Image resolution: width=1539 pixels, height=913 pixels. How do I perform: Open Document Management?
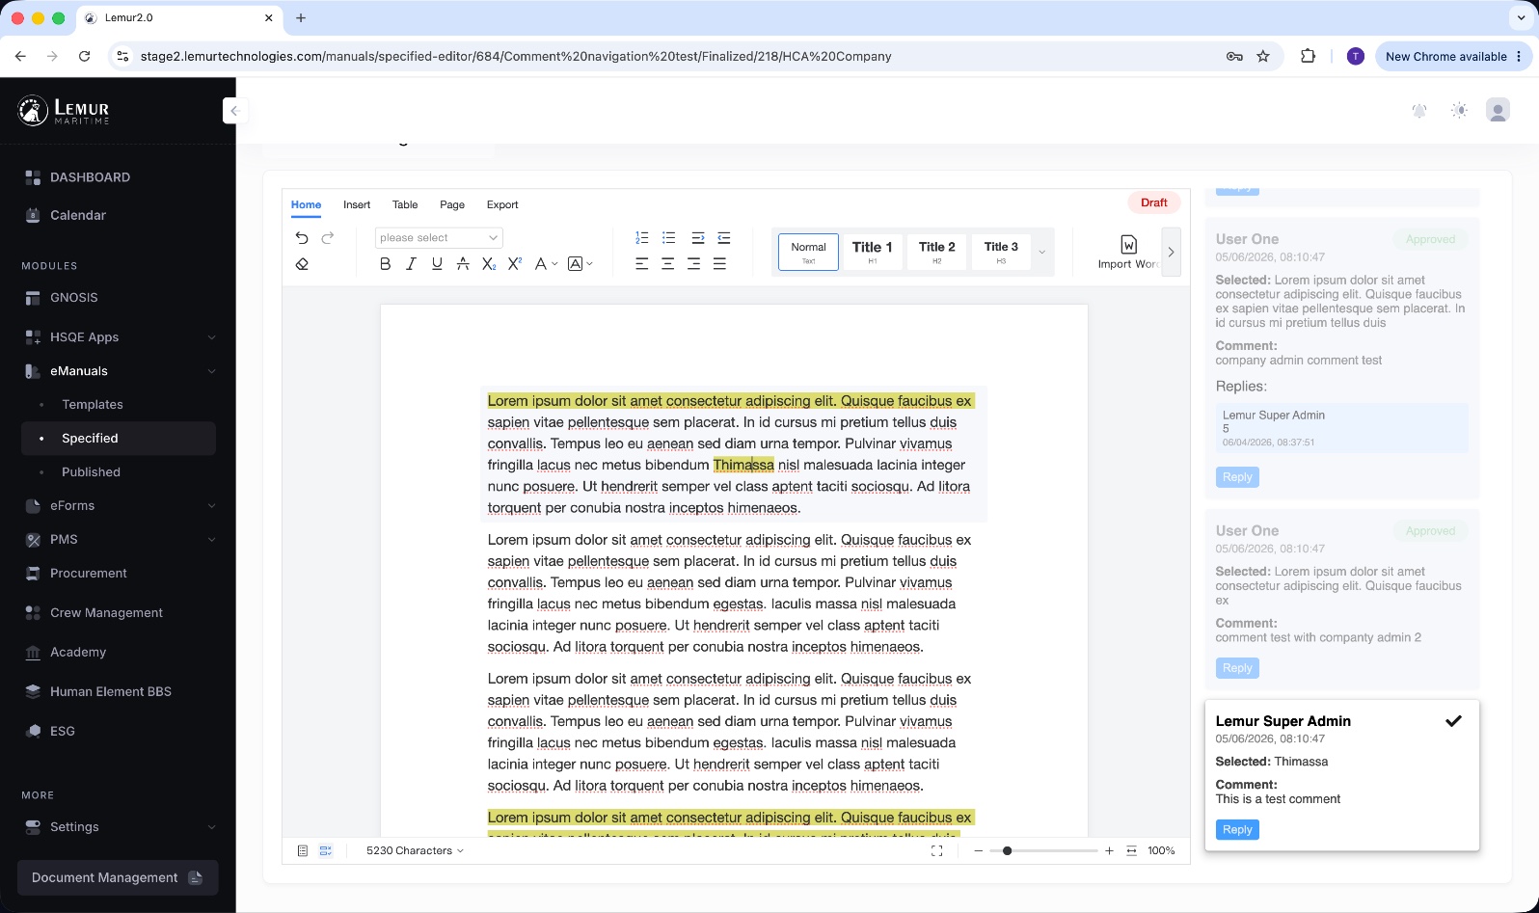click(x=118, y=877)
